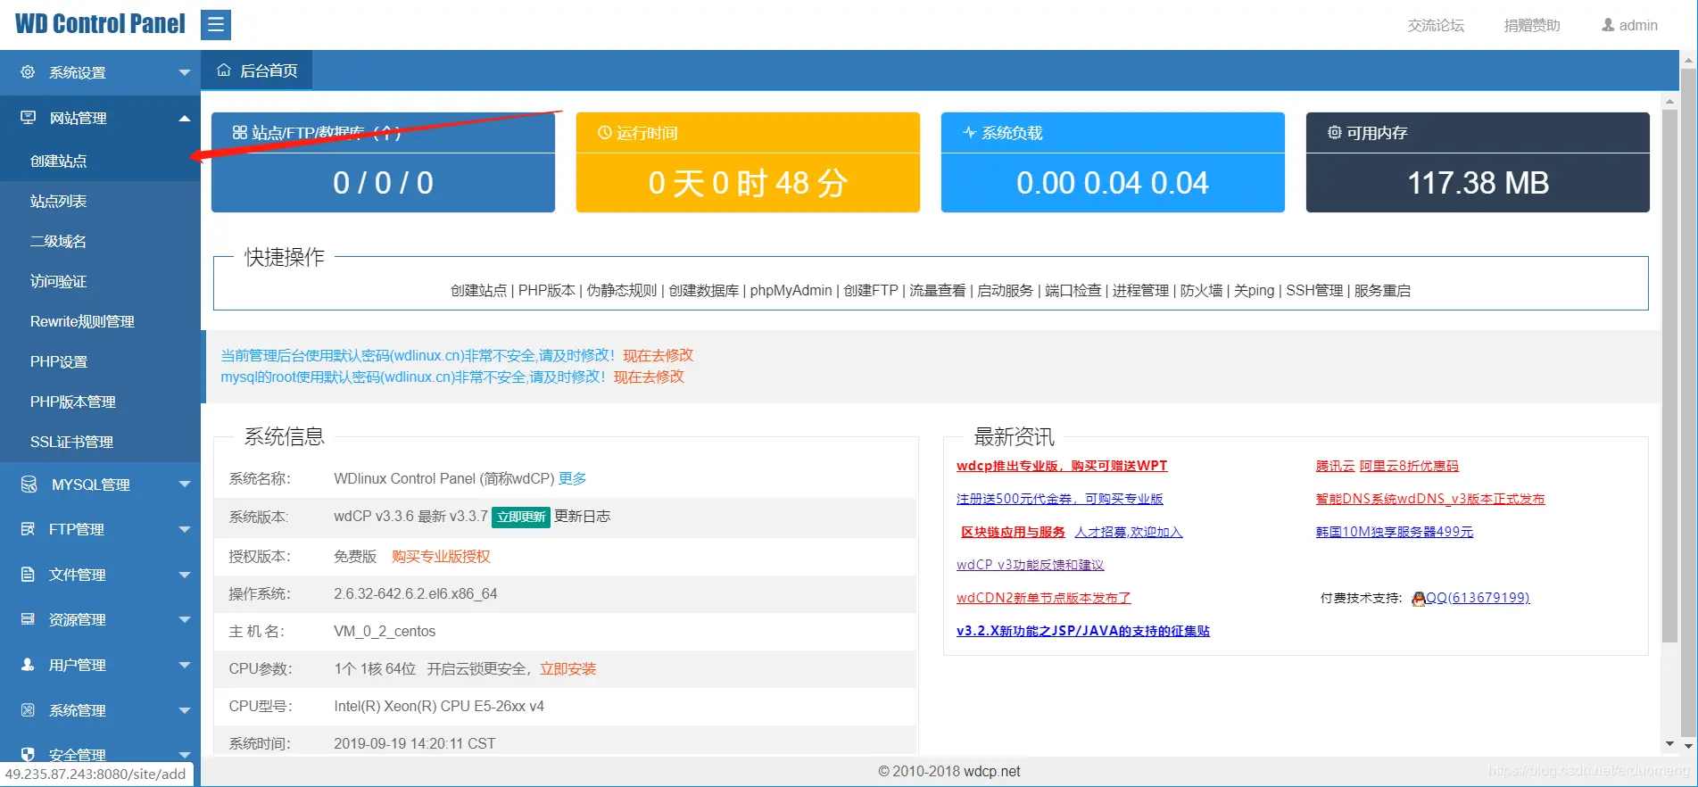Click the chip icon on 可用内存 card
Viewport: 1698px width, 787px height.
(x=1334, y=133)
